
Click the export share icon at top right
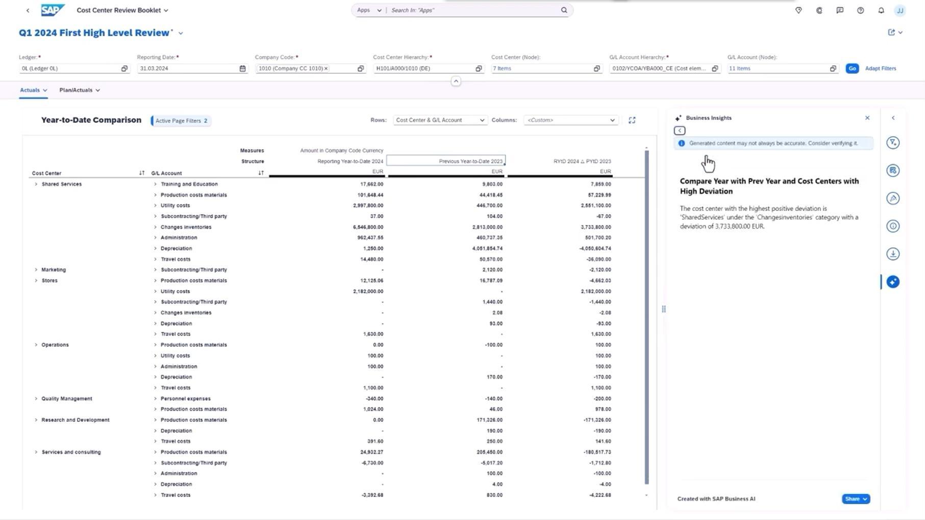pos(891,33)
